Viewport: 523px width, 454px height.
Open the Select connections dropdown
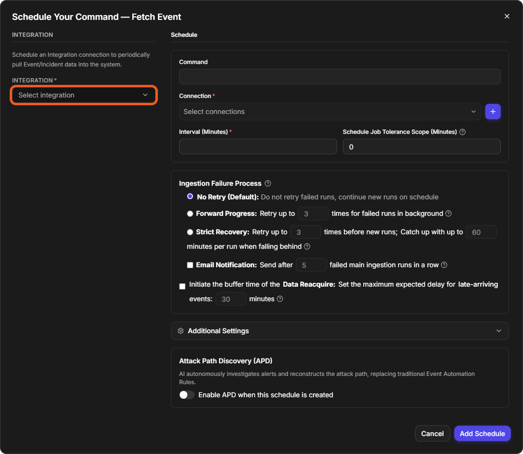click(x=330, y=112)
